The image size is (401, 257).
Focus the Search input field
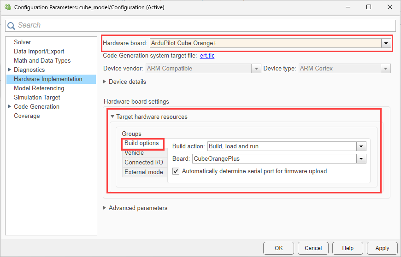click(x=200, y=25)
